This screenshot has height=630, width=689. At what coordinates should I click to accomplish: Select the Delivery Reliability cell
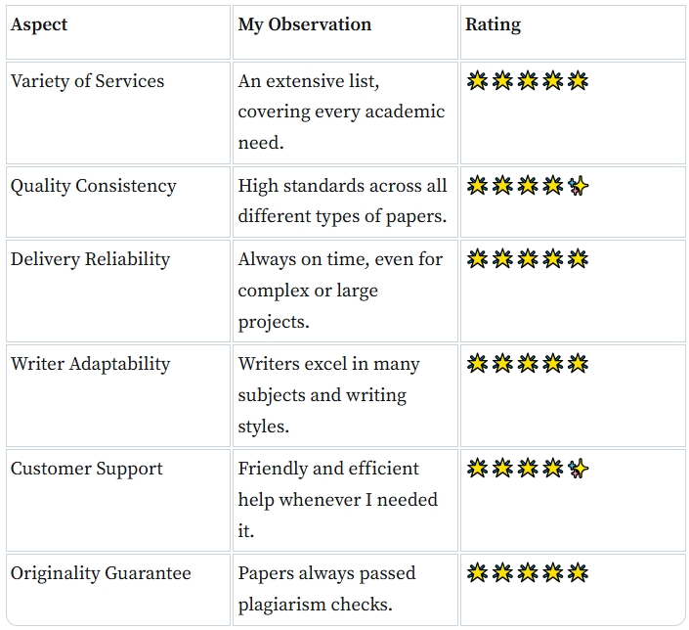point(90,259)
